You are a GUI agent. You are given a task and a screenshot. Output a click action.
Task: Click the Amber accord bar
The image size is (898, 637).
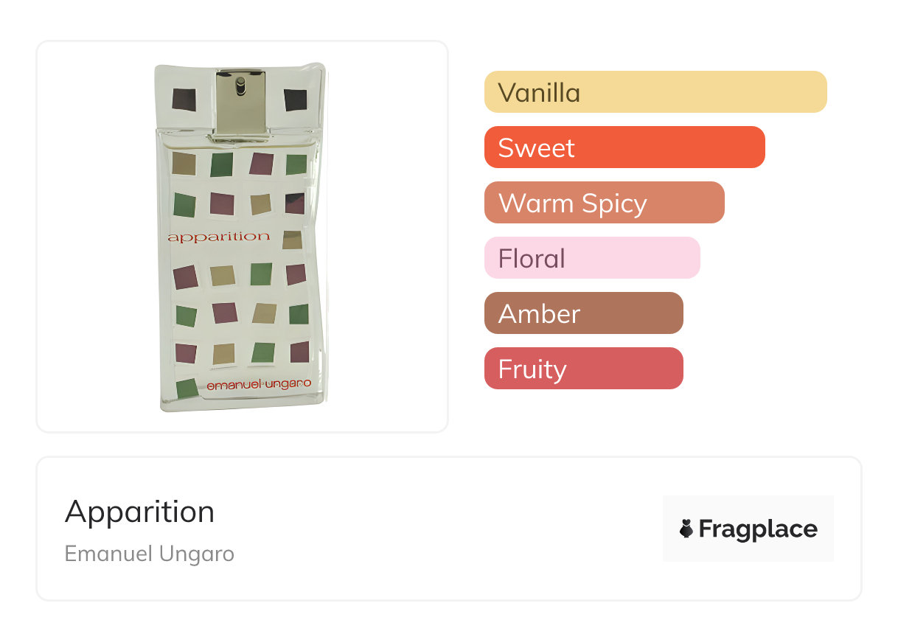pos(583,313)
